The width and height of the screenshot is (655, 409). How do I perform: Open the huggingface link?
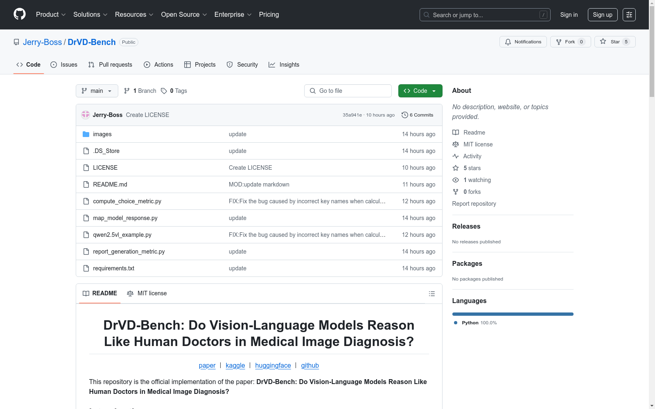[x=273, y=365]
